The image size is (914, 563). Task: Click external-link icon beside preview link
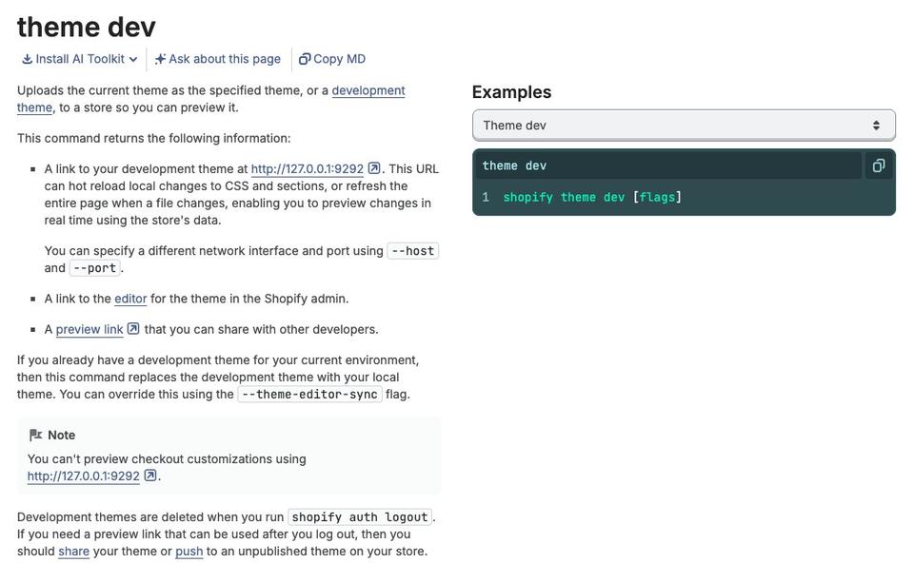[133, 329]
